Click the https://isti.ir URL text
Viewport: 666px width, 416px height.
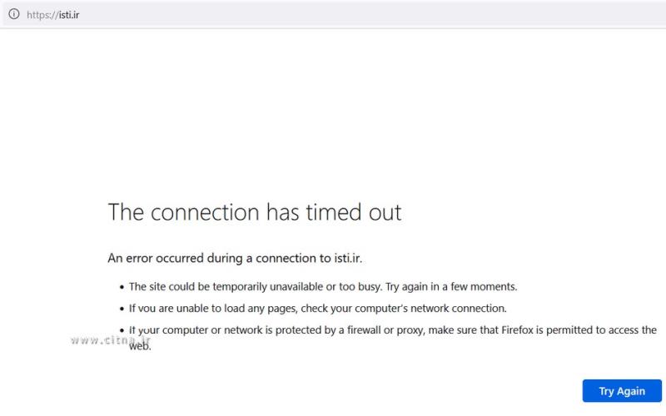coord(53,14)
